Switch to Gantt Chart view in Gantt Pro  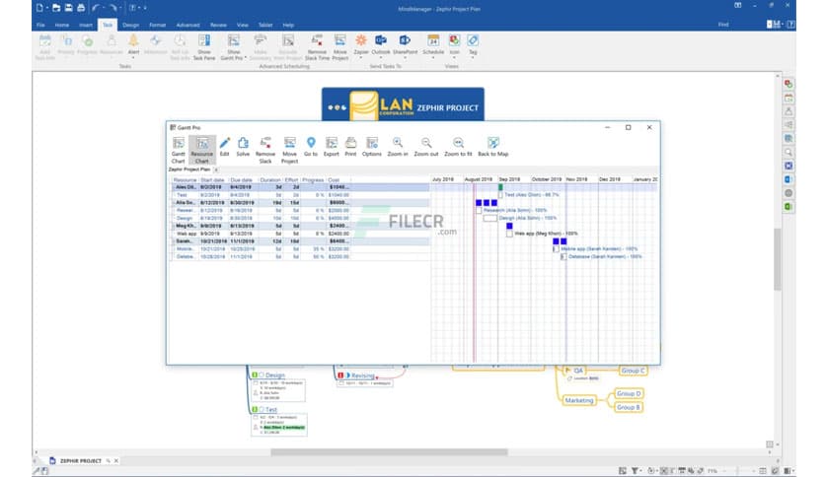click(179, 150)
